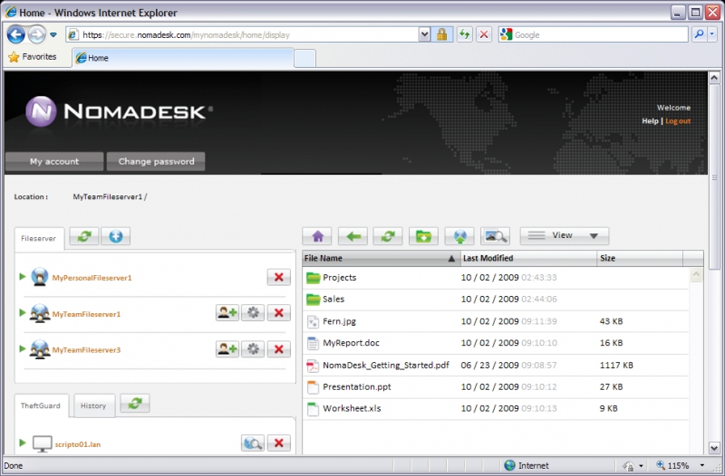Viewport: 725px width, 476px height.
Task: Switch to the Fileserver tab
Action: [x=39, y=239]
